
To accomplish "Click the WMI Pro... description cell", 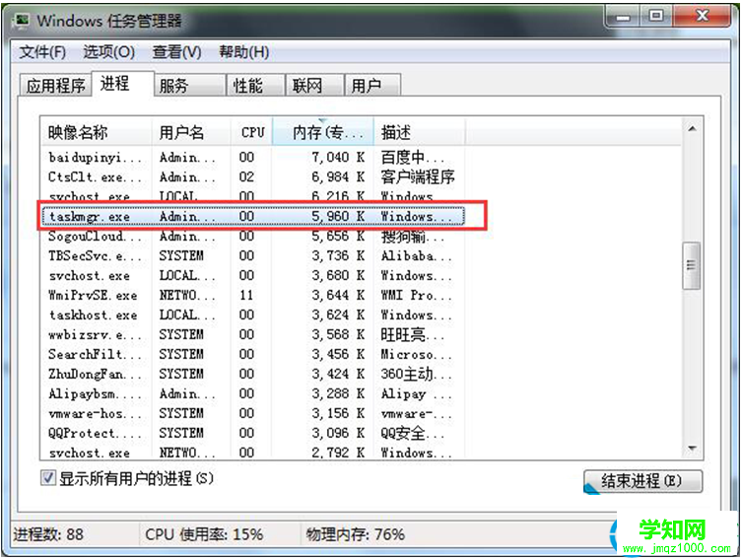I will pyautogui.click(x=416, y=296).
